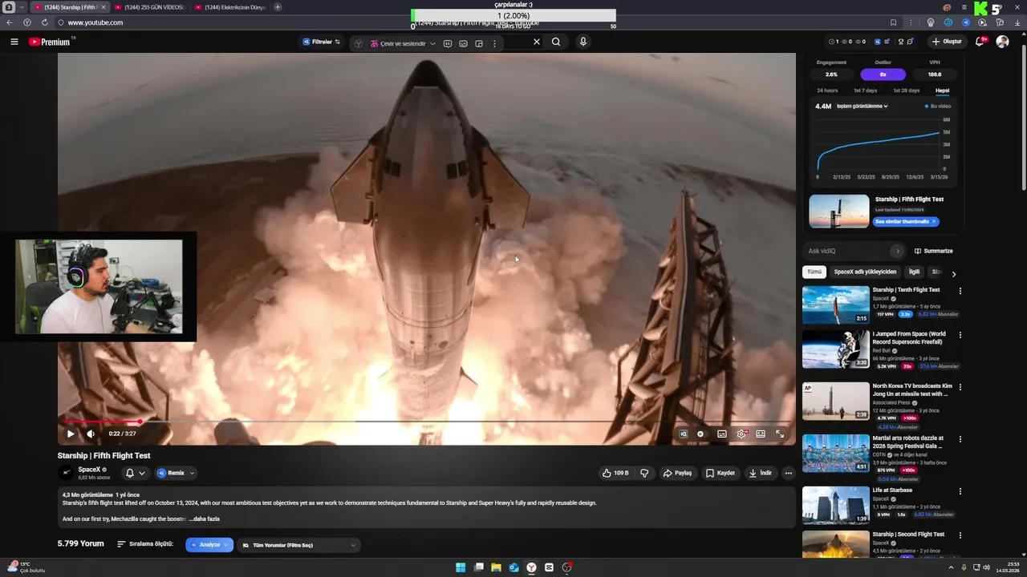Image resolution: width=1027 pixels, height=577 pixels.
Task: Go to YouTube Premium home logo
Action: coord(50,42)
